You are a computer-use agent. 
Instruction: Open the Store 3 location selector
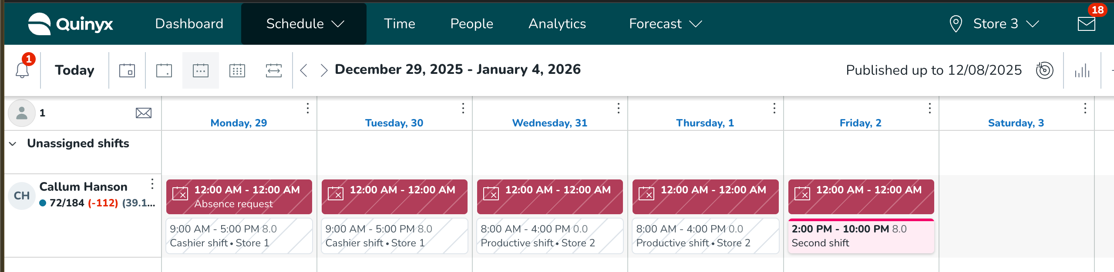(x=995, y=24)
